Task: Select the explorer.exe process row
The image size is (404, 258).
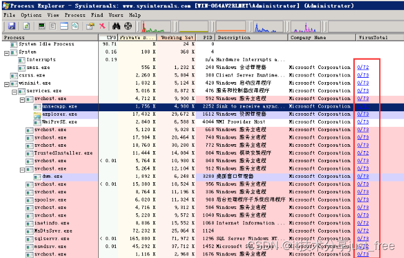Action: tap(203, 114)
